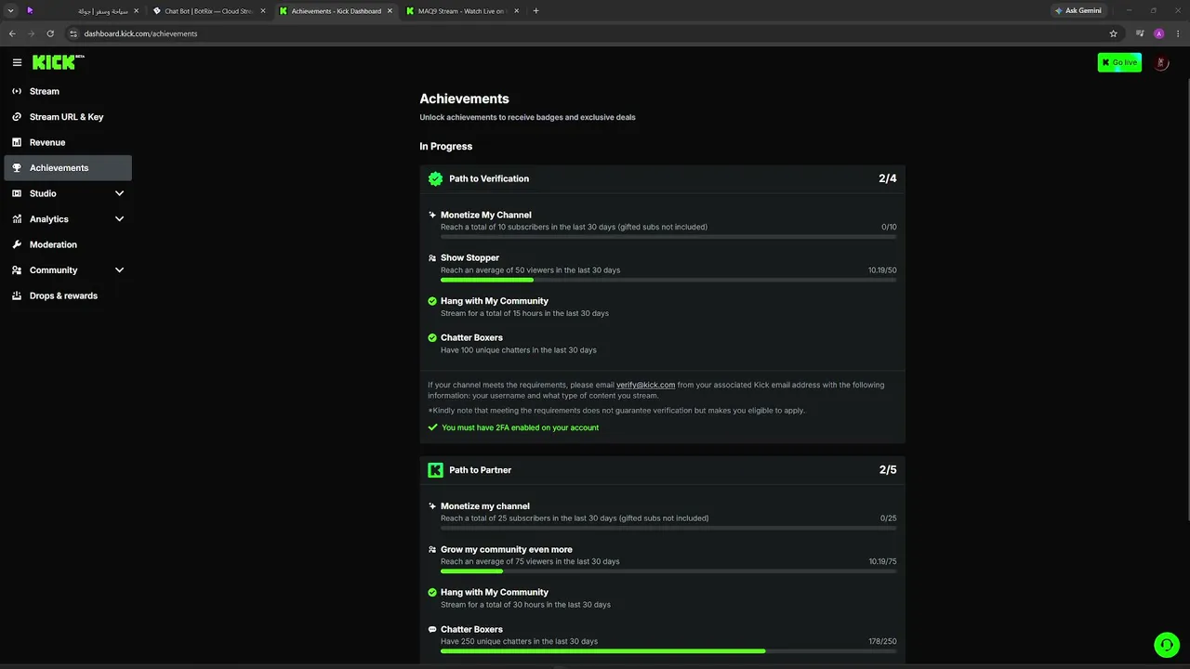
Task: Click the 2/5 progress counter
Action: point(888,470)
